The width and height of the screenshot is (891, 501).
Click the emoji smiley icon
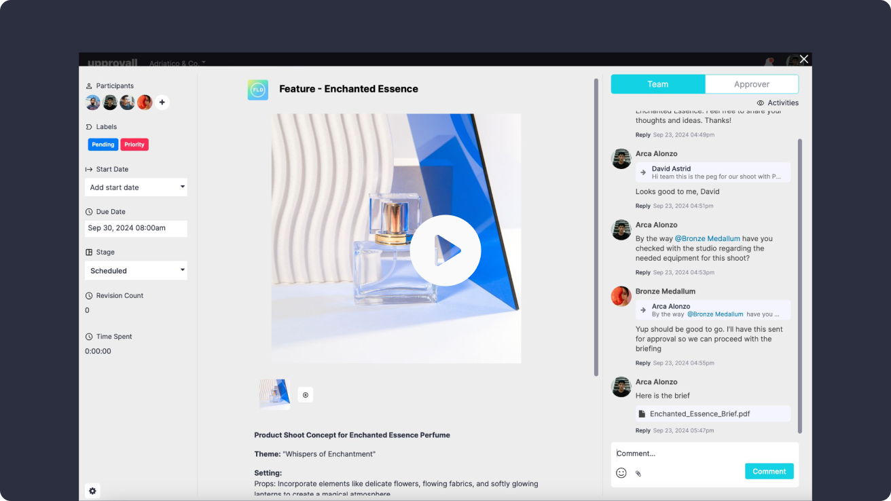621,472
